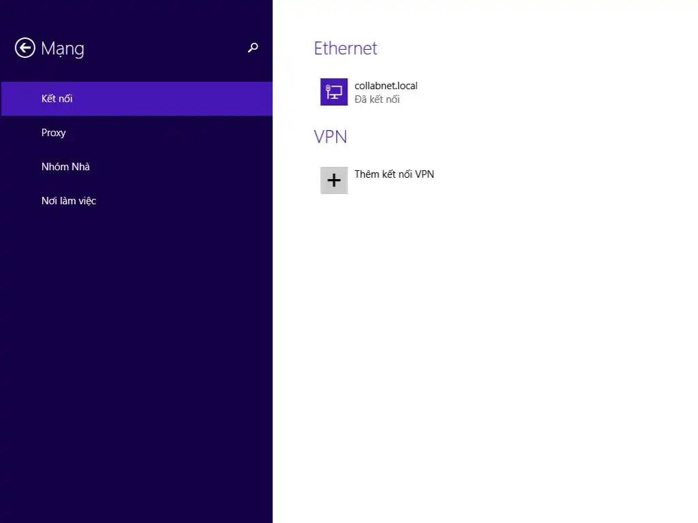Screen dimensions: 698x523
Task: Click the Đã kết nối status text
Action: pyautogui.click(x=377, y=99)
